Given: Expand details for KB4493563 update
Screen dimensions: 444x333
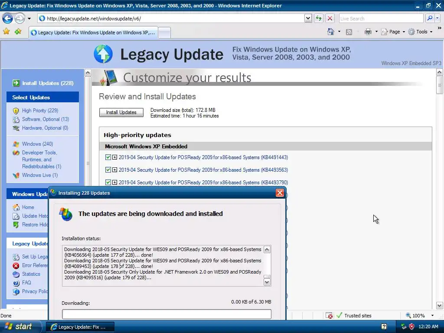Looking at the screenshot, I should (x=114, y=170).
